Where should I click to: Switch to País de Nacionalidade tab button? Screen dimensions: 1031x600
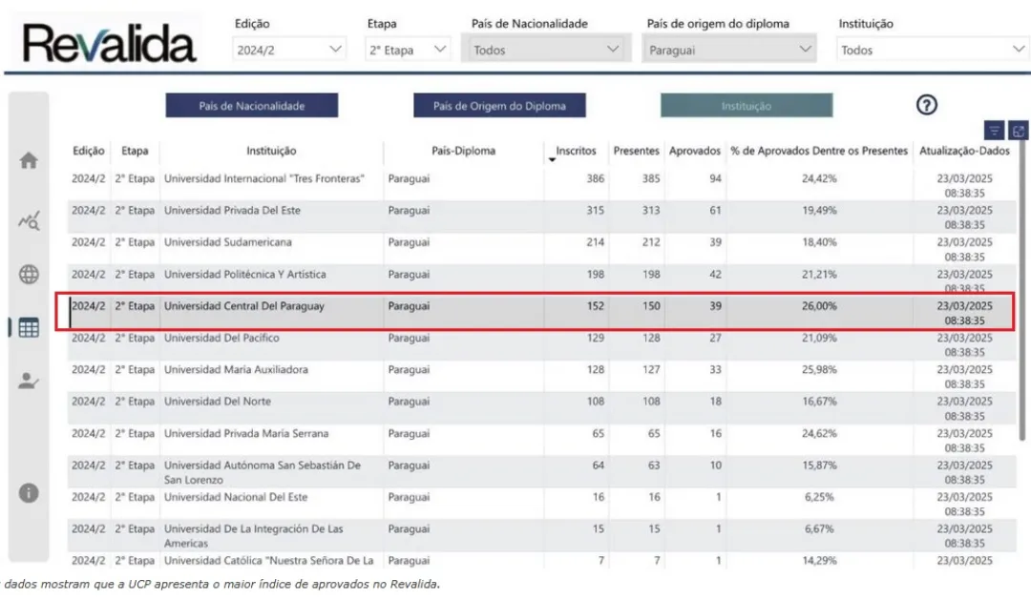pos(252,106)
